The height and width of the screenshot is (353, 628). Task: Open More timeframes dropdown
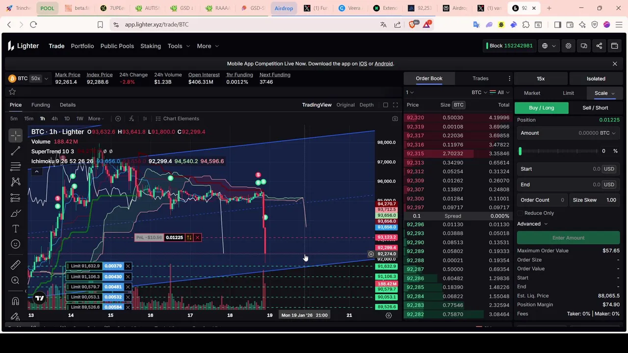[x=97, y=119]
